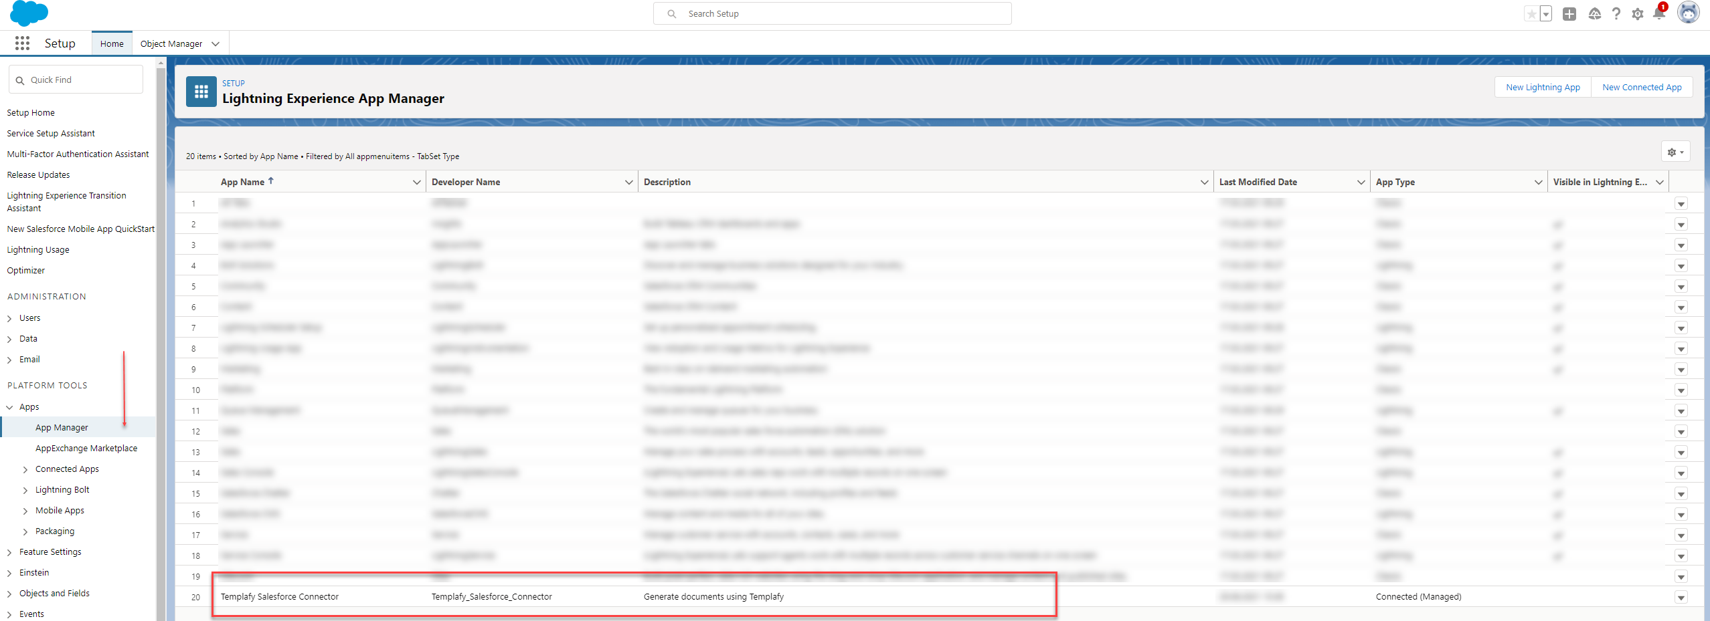Open the App Type column menu chevron
The image size is (1710, 621).
[1538, 182]
